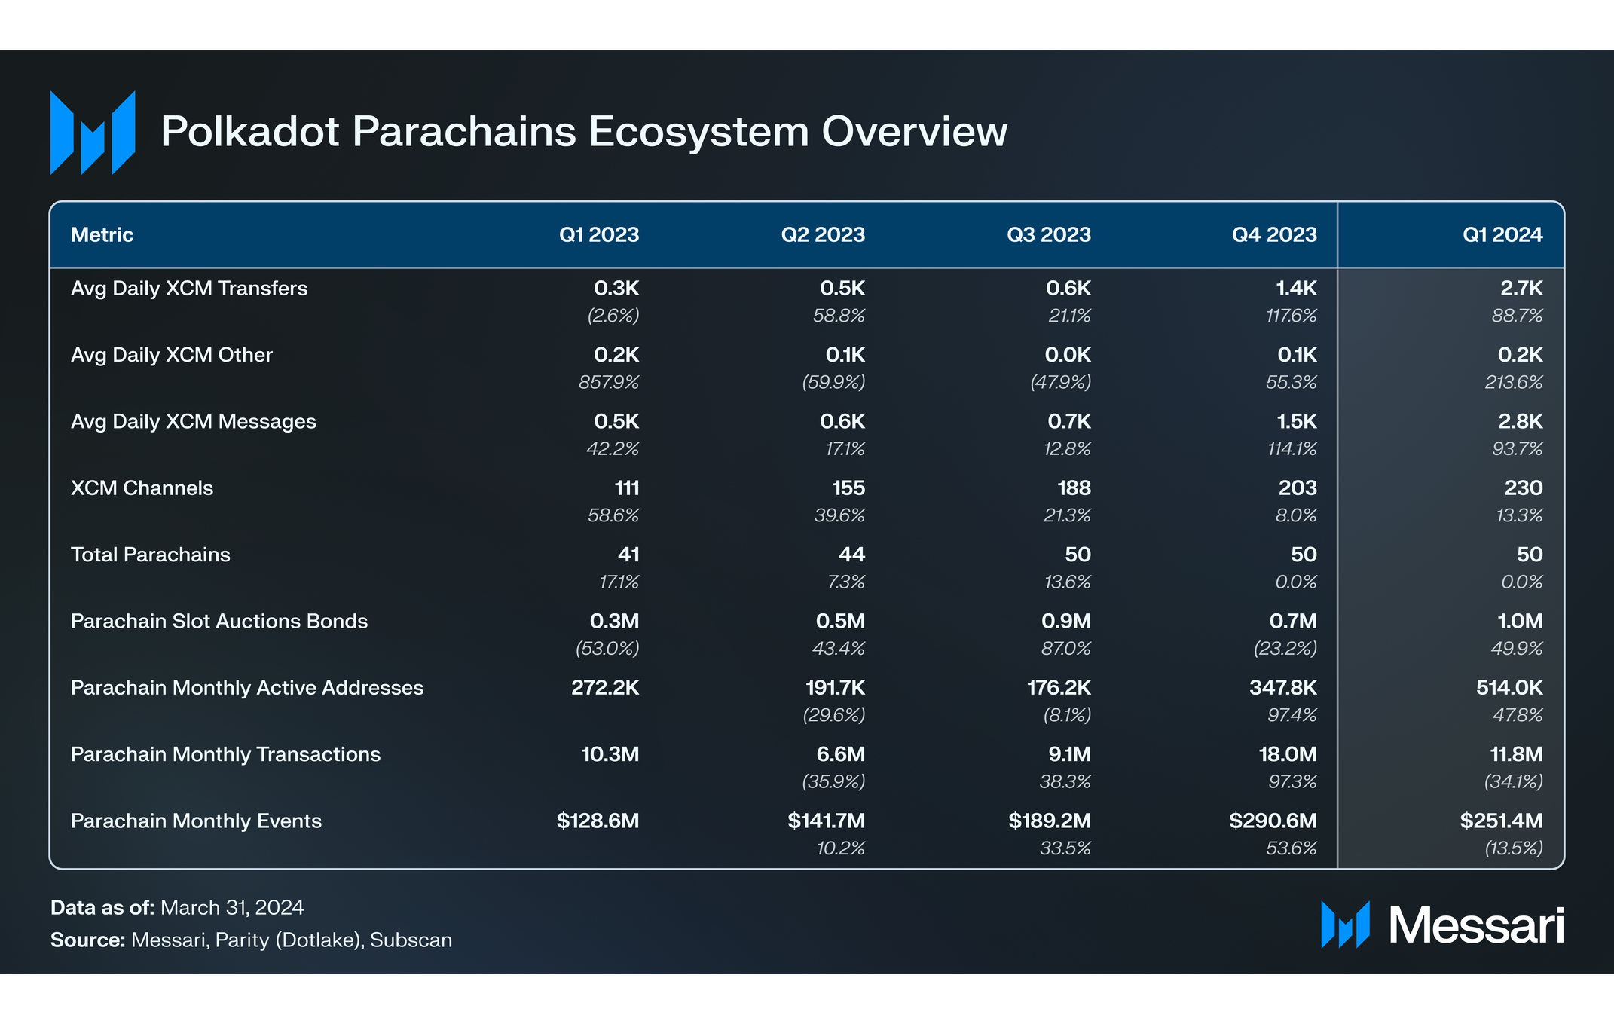This screenshot has width=1614, height=1024.
Task: Click the '11.8M' monthly transactions value
Action: (x=1516, y=754)
